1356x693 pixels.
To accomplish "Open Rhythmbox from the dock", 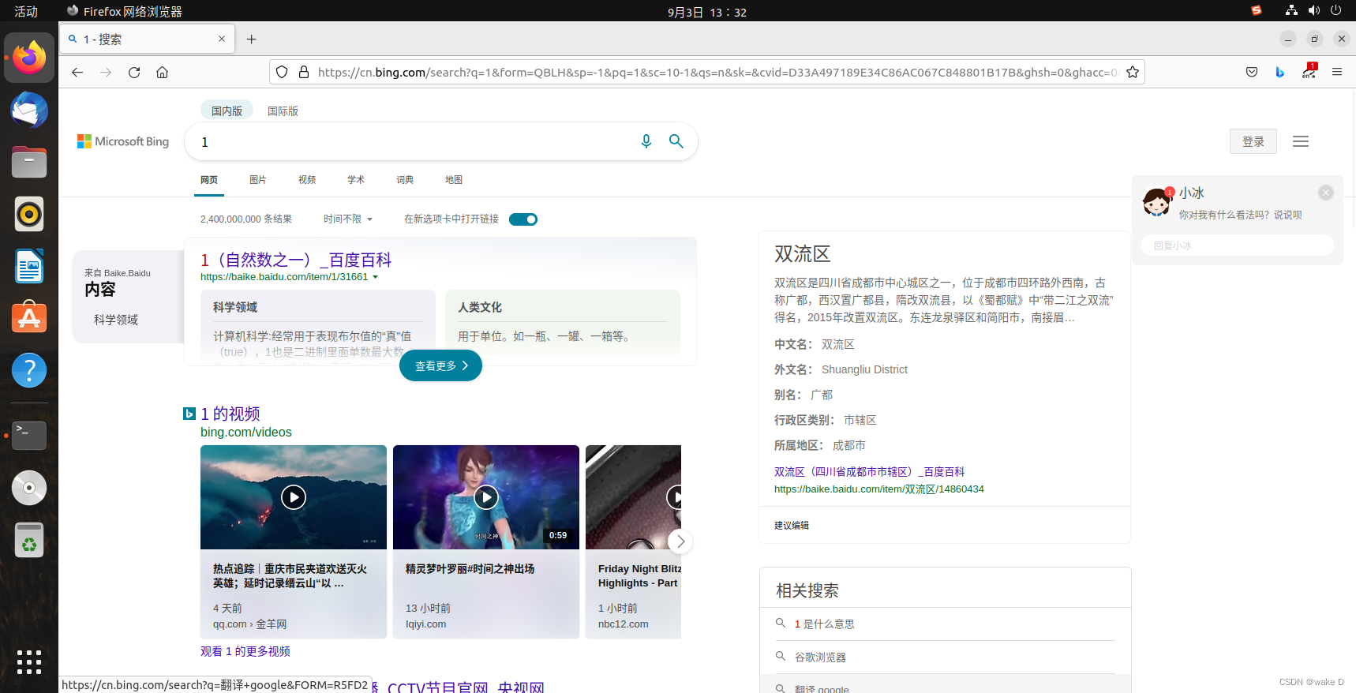I will [x=29, y=214].
